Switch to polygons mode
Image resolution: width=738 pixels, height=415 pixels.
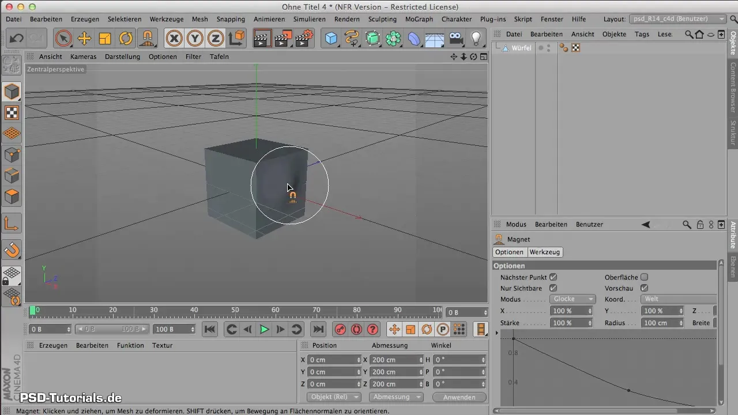pos(12,197)
